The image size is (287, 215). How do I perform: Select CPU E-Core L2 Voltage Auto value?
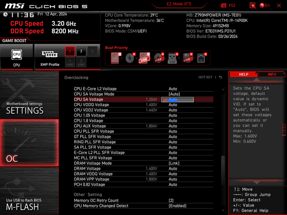(173, 89)
